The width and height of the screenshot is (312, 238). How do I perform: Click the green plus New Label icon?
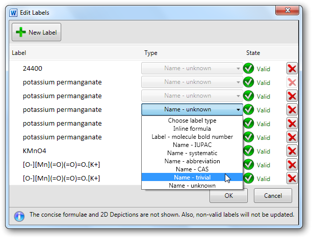coord(21,32)
